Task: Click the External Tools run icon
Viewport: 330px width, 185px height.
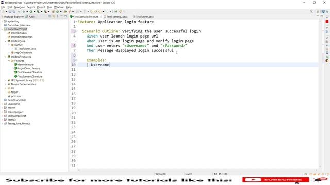Action: point(45,12)
